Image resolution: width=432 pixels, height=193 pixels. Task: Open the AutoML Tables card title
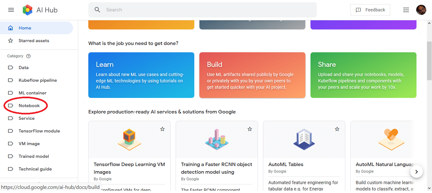286,164
